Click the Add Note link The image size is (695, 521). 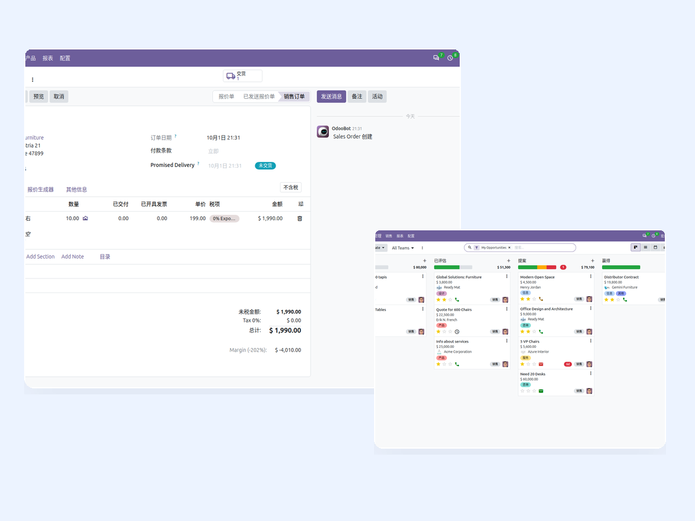[x=72, y=256]
